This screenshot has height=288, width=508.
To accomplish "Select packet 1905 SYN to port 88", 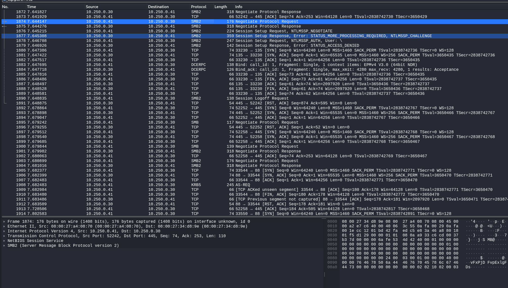I will pyautogui.click(x=255, y=170).
